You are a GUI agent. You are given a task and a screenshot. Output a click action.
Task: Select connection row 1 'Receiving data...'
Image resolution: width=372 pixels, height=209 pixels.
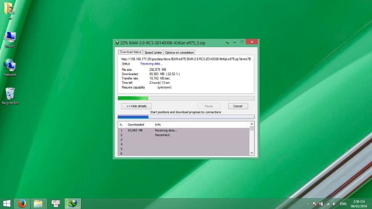184,130
